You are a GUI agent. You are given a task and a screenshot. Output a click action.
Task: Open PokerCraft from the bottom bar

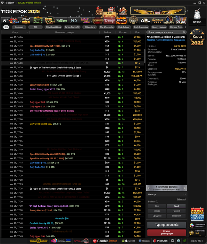[x=160, y=241]
